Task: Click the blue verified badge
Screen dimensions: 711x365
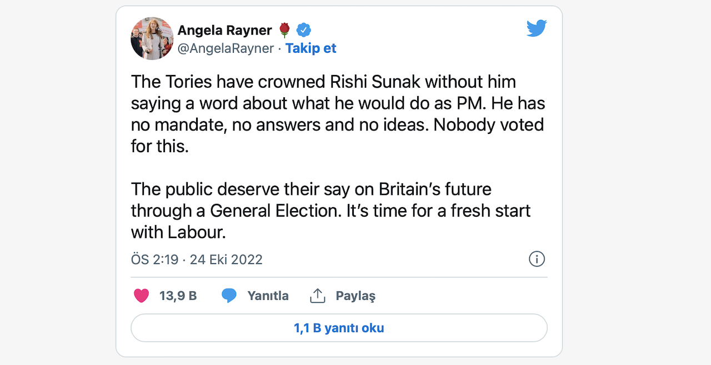Action: tap(303, 30)
